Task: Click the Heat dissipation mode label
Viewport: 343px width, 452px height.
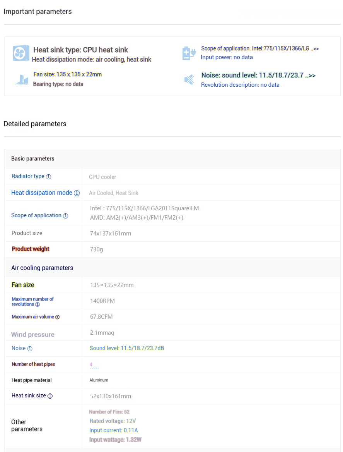Action: pyautogui.click(x=42, y=193)
